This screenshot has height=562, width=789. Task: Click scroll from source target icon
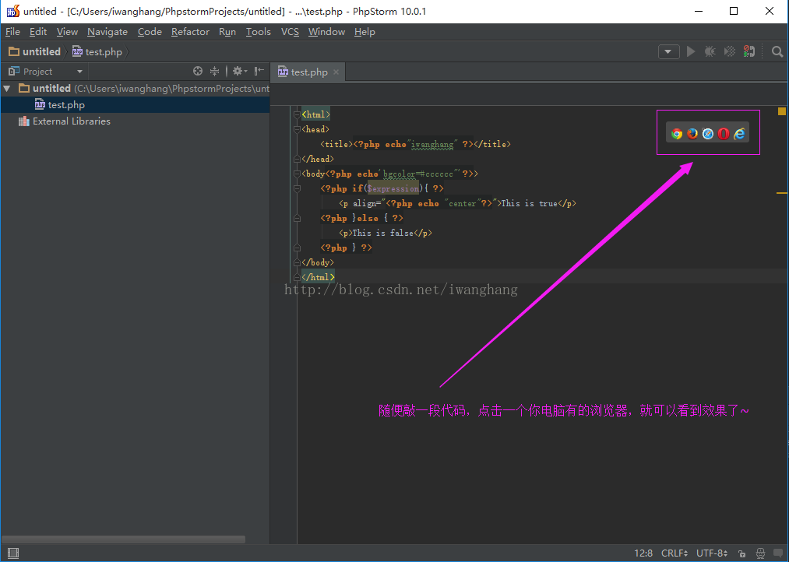pos(198,71)
